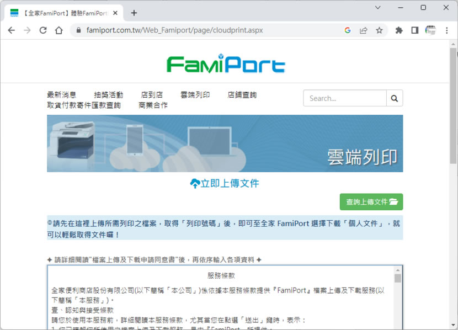Viewport: 458px width, 330px height.
Task: Open a new browser tab
Action: click(x=134, y=13)
